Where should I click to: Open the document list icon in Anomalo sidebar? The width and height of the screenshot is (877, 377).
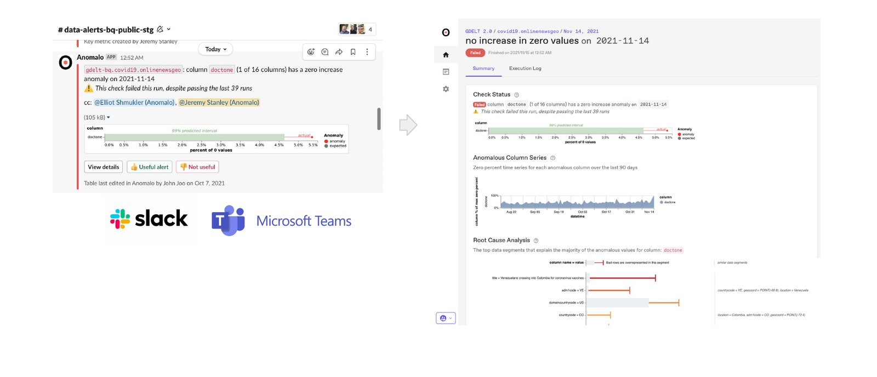pyautogui.click(x=446, y=72)
